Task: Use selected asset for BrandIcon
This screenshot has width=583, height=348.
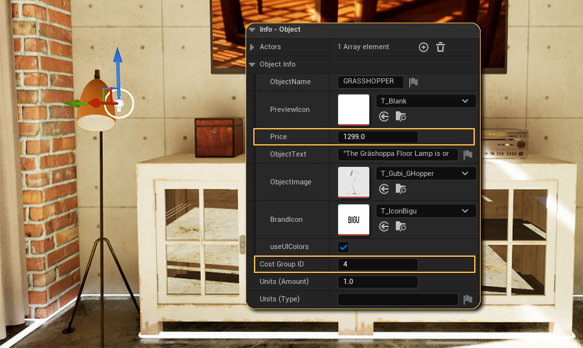Action: [x=384, y=226]
